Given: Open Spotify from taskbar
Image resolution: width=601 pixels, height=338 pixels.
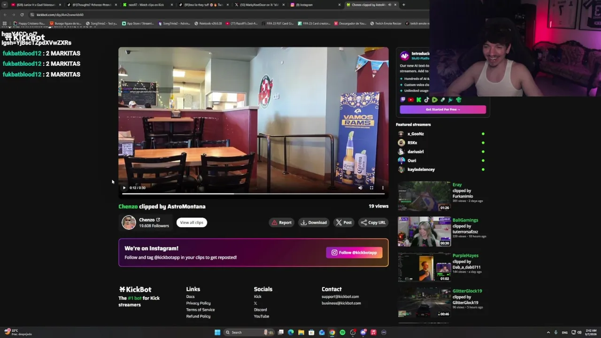Looking at the screenshot, I should pyautogui.click(x=342, y=332).
